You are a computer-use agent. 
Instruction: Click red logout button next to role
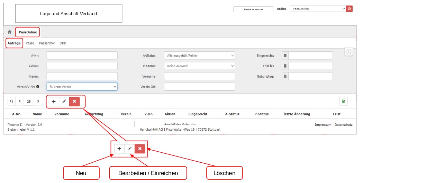pyautogui.click(x=349, y=9)
